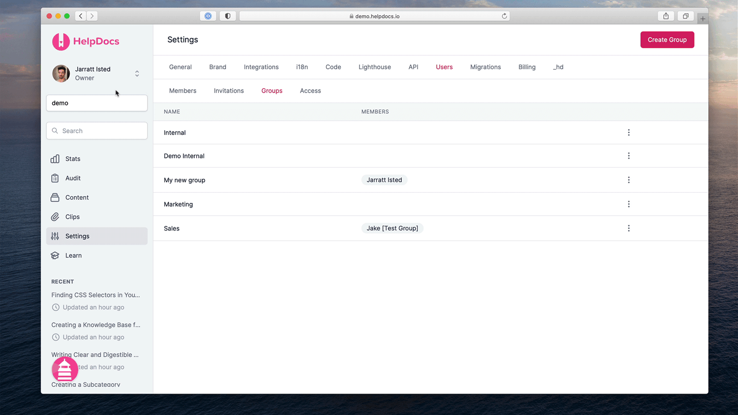
Task: Switch to the Brand tab
Action: coord(218,67)
